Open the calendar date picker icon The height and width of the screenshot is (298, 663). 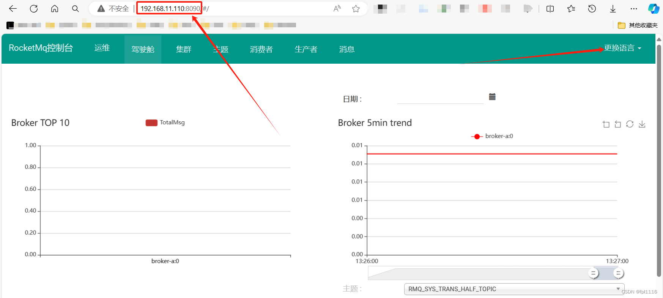[492, 97]
